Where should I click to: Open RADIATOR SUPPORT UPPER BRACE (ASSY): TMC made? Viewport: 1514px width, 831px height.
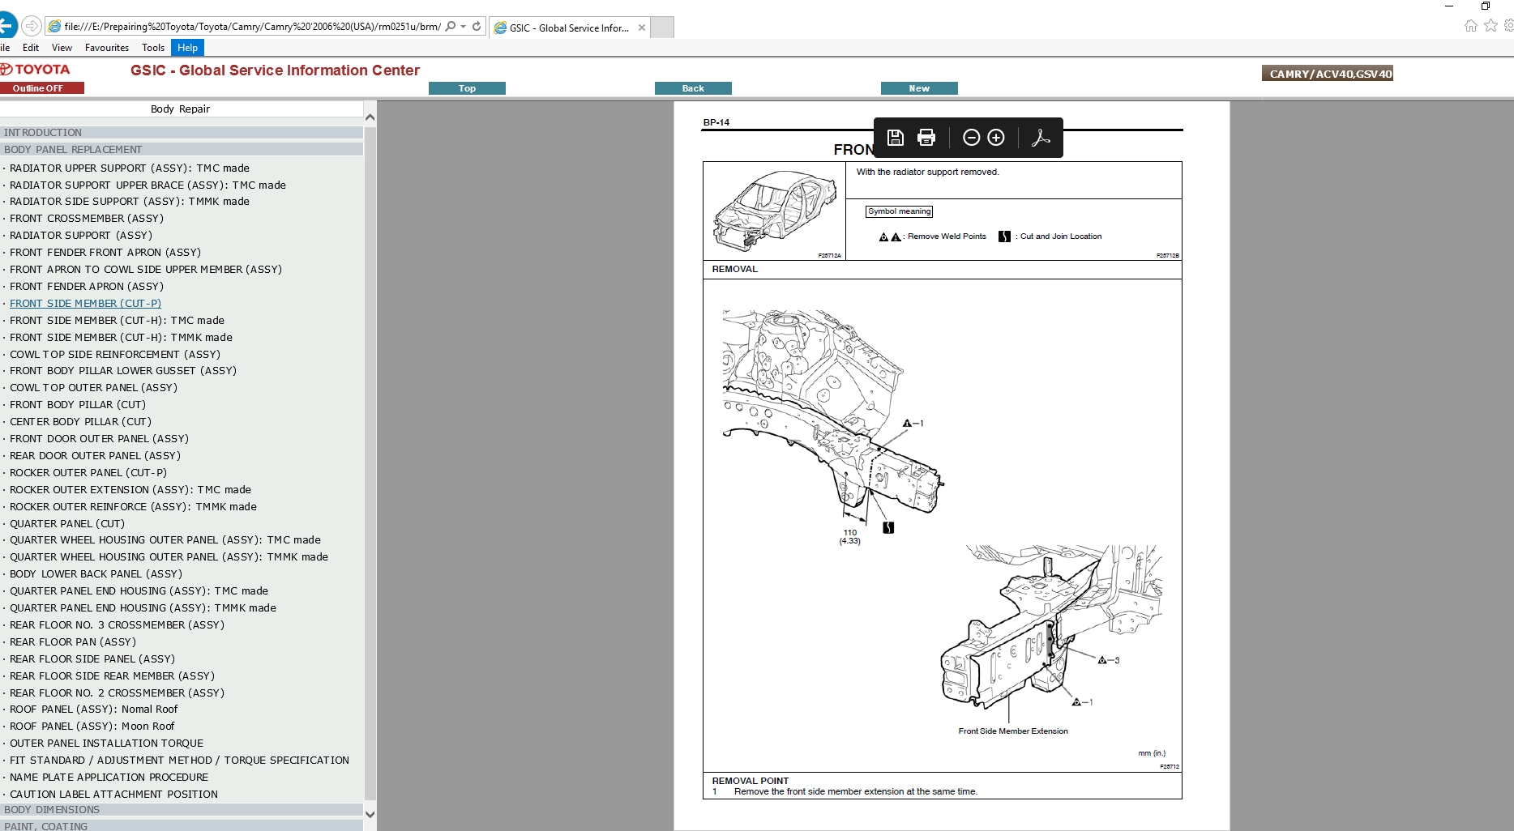point(148,185)
